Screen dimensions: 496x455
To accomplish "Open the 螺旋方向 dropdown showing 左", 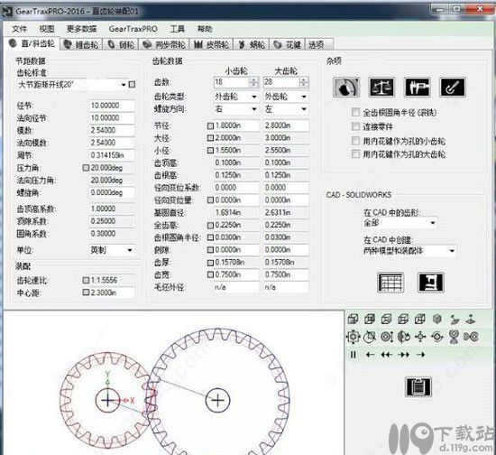I will pyautogui.click(x=286, y=109).
